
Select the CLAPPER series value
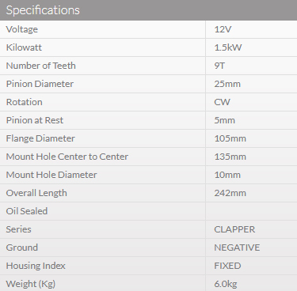(234, 229)
